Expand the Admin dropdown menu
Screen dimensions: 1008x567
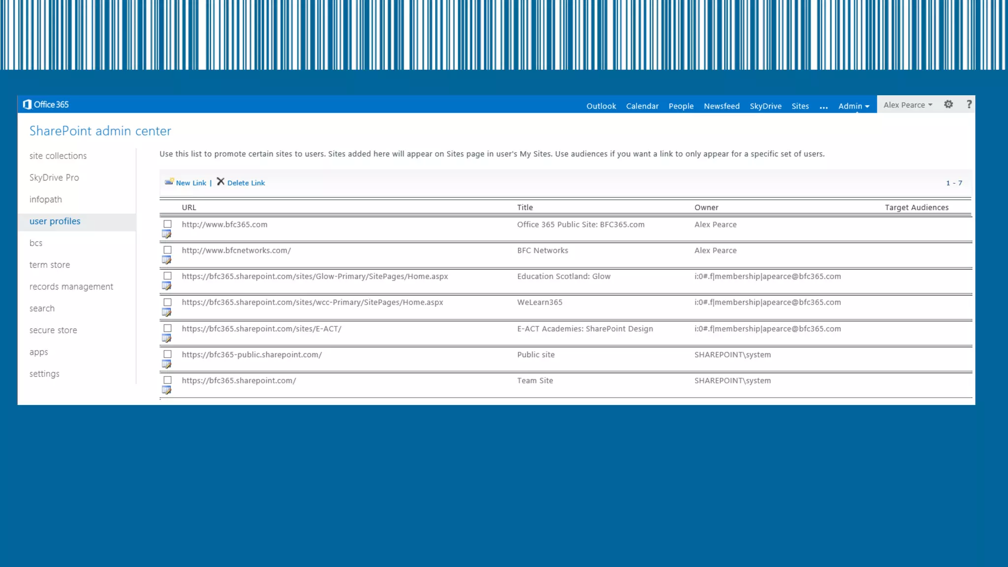(853, 106)
